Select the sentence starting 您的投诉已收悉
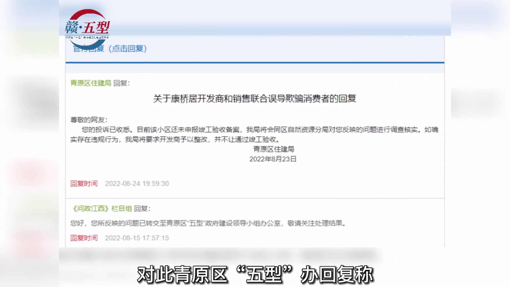The image size is (510, 287). pyautogui.click(x=260, y=130)
